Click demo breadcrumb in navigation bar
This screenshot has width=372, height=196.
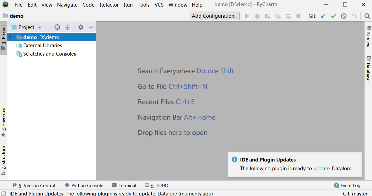[17, 16]
